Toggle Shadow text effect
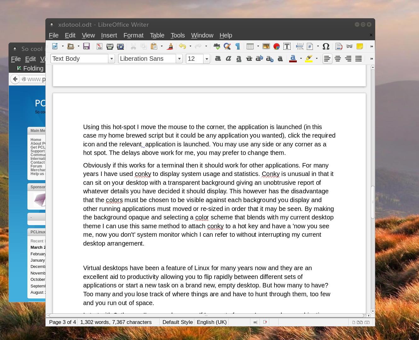This screenshot has width=419, height=340. 280,59
